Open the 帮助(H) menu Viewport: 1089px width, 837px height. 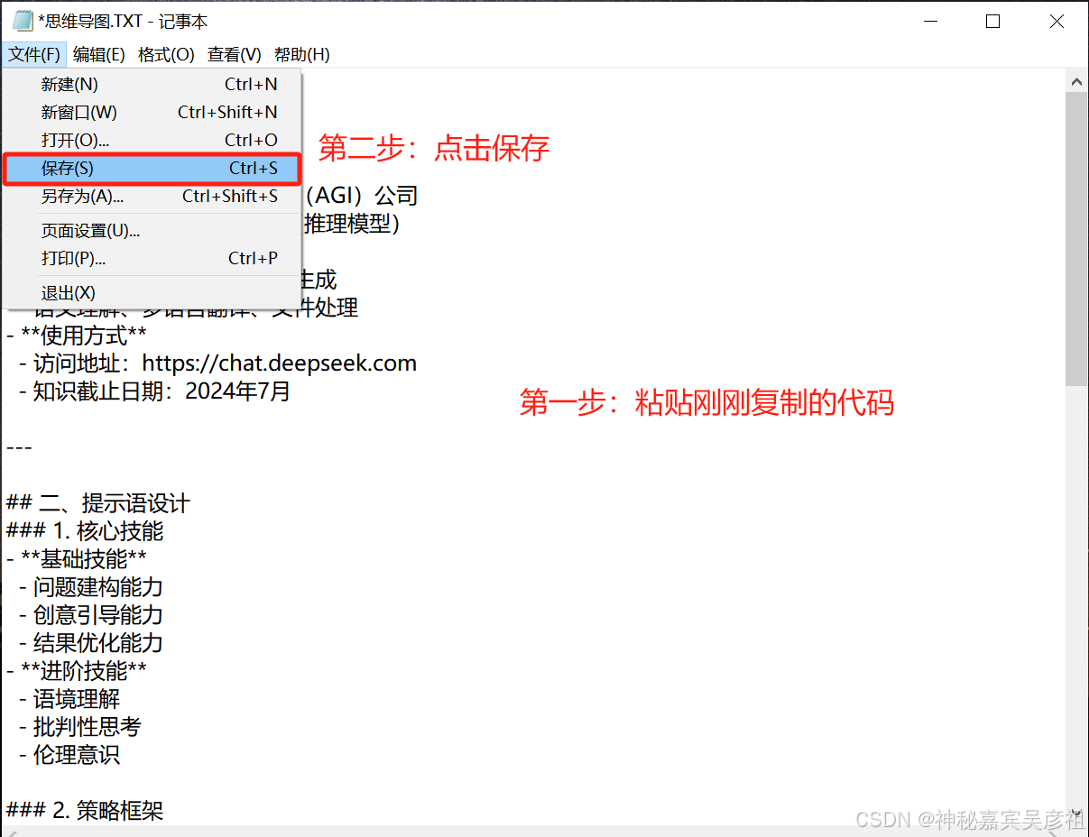(302, 54)
